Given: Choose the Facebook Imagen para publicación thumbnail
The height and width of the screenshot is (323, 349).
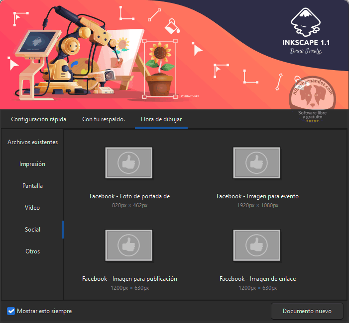Looking at the screenshot, I should [x=129, y=245].
